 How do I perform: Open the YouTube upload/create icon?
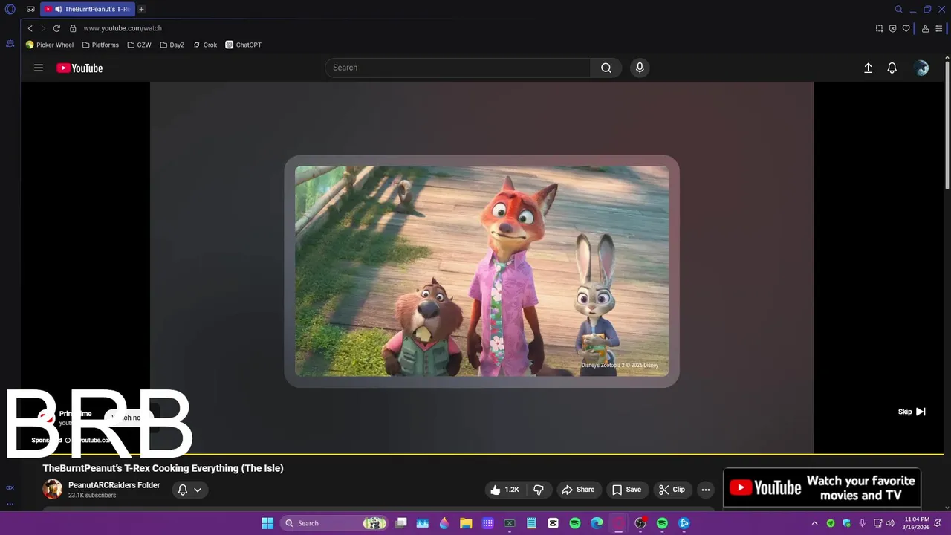[x=868, y=68]
